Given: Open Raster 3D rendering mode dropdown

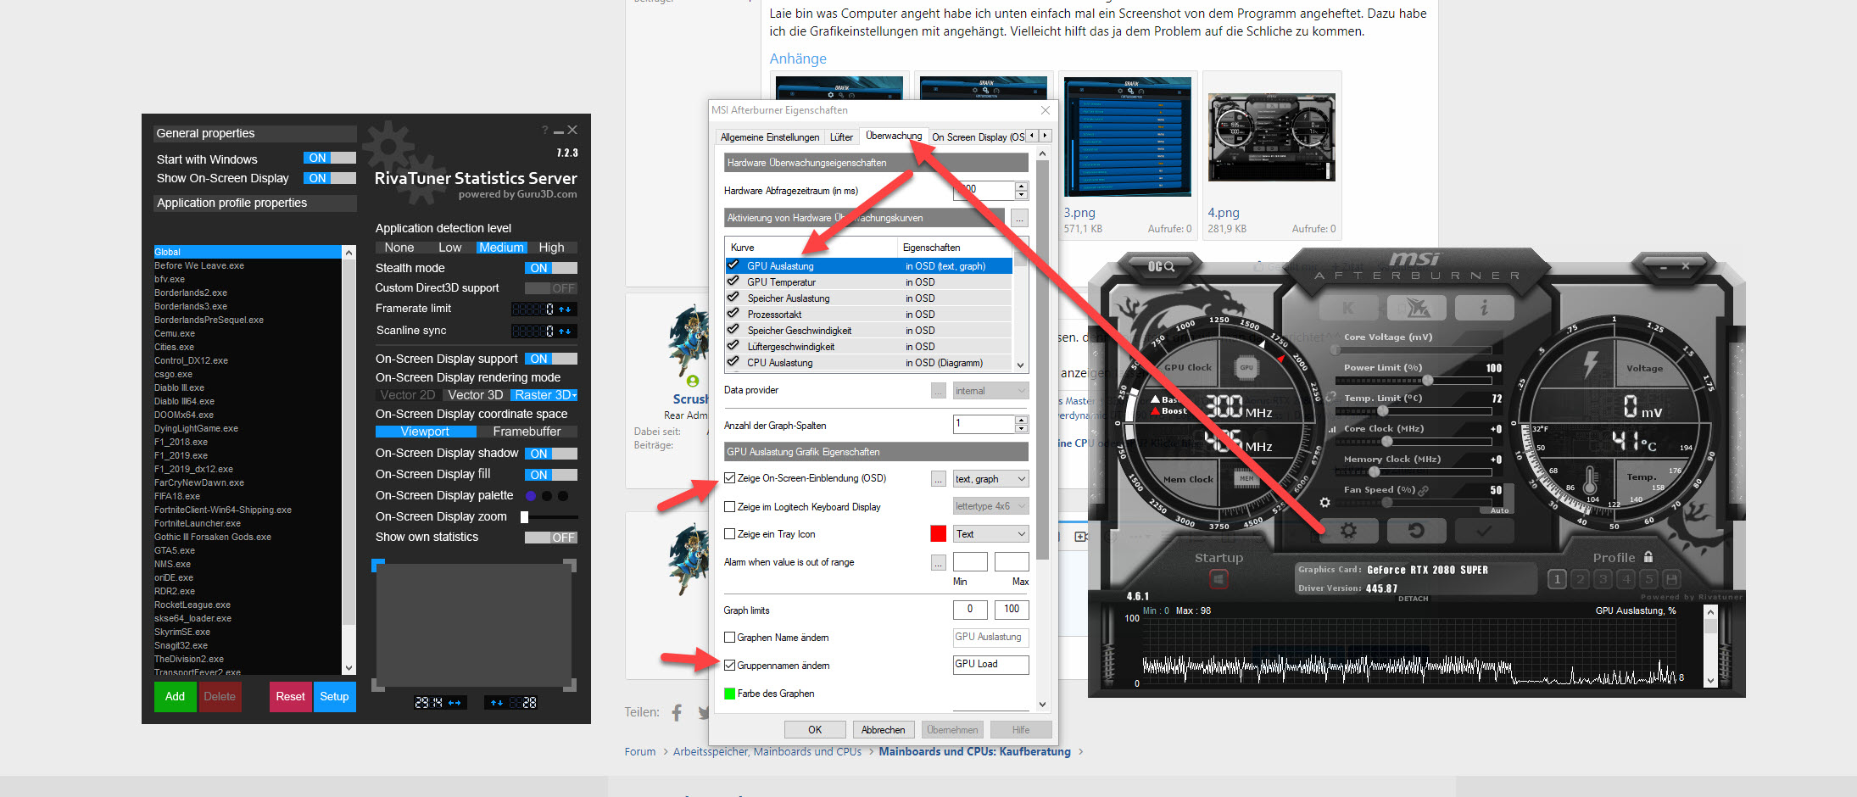Looking at the screenshot, I should (x=544, y=395).
